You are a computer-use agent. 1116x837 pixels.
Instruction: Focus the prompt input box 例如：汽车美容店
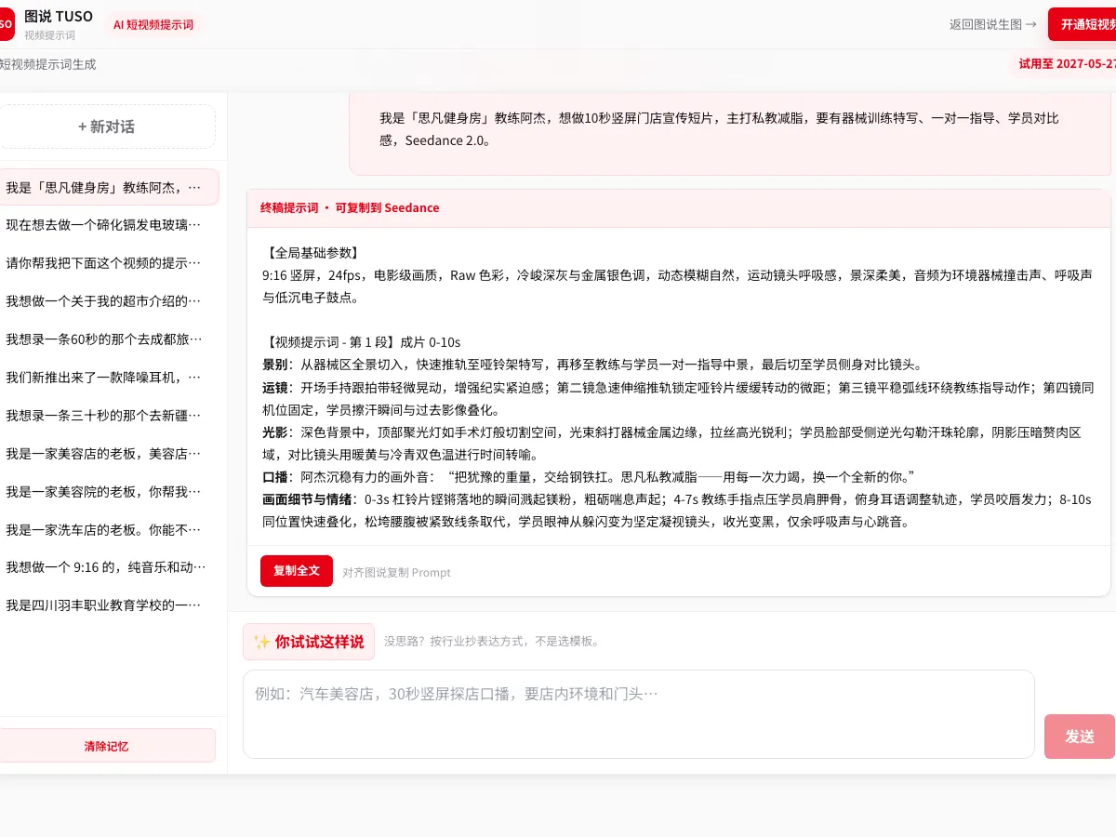[639, 714]
